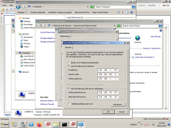
Task: Click the Subnet mask field
Action: pos(108,74)
